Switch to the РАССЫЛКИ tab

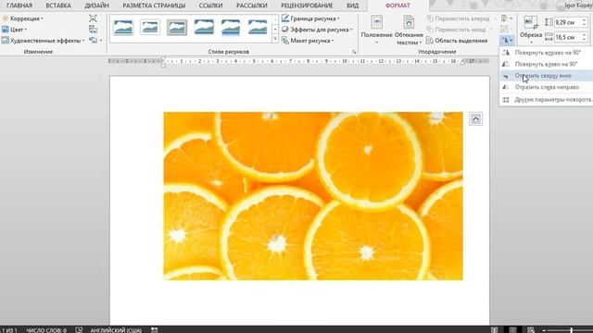pos(251,6)
